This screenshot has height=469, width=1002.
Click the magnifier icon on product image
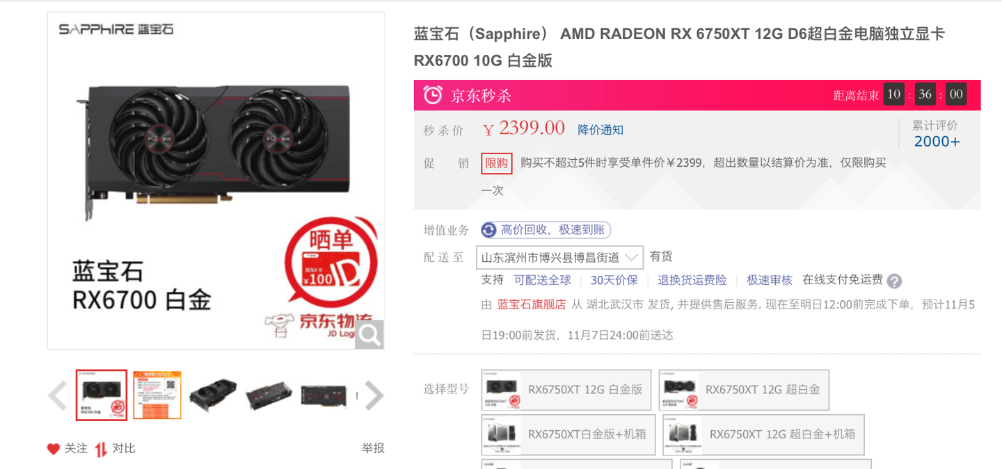369,335
